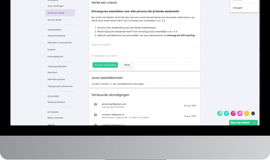Open the Stuur een bericht chat widget

tap(243, 123)
